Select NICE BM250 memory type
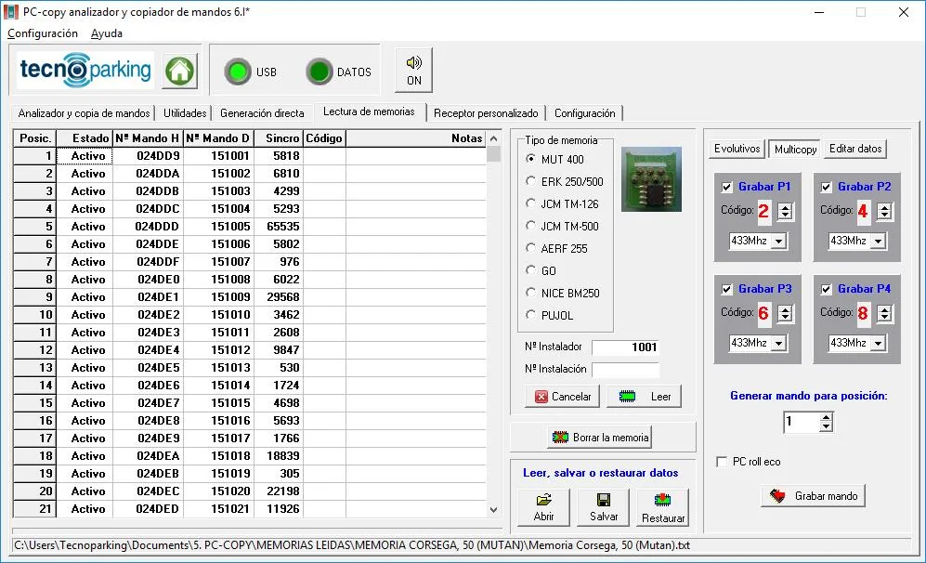 (x=562, y=293)
